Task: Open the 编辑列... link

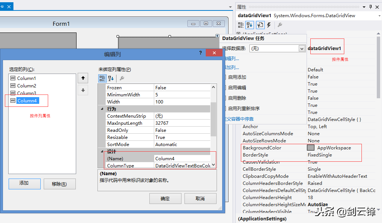Action: click(232, 59)
